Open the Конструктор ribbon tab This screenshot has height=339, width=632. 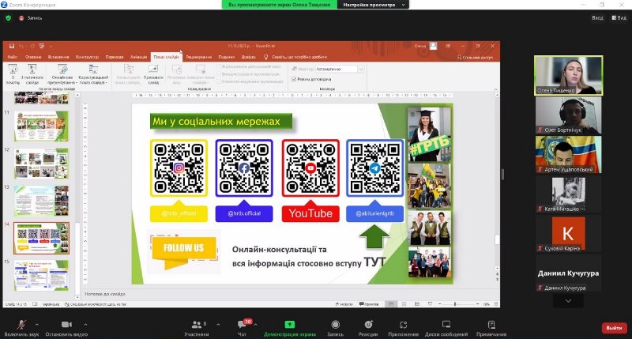click(x=88, y=57)
